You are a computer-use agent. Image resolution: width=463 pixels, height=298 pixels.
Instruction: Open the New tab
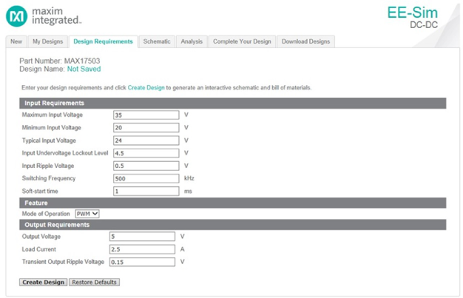tap(16, 41)
